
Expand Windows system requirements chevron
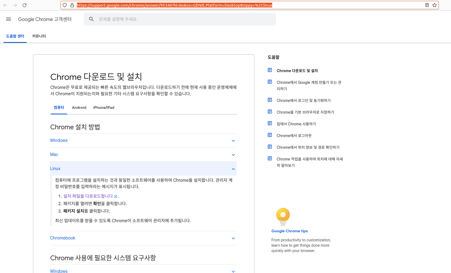coord(233,271)
